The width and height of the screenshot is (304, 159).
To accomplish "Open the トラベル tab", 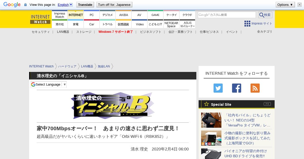I will pyautogui.click(x=108, y=24).
